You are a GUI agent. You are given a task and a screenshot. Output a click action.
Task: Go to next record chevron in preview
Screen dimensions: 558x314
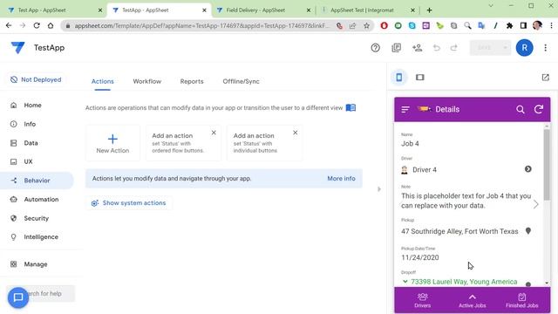(535, 204)
